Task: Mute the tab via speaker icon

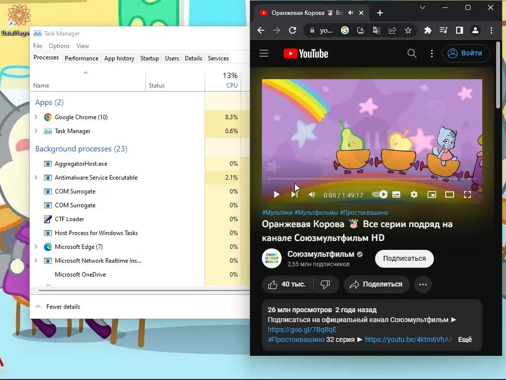Action: [x=351, y=13]
